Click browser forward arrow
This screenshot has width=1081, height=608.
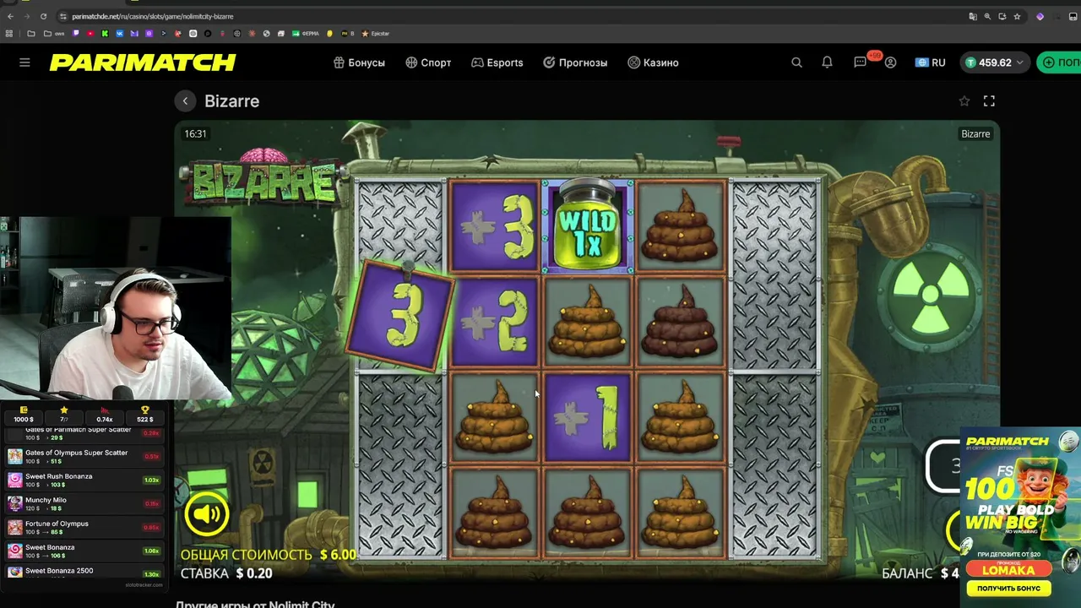point(26,16)
